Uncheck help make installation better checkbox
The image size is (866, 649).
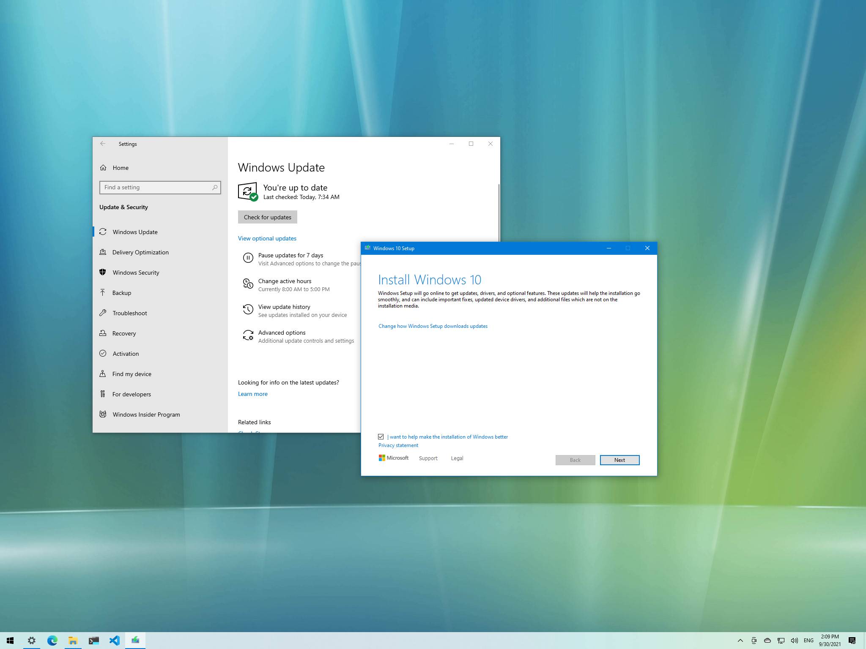click(381, 436)
